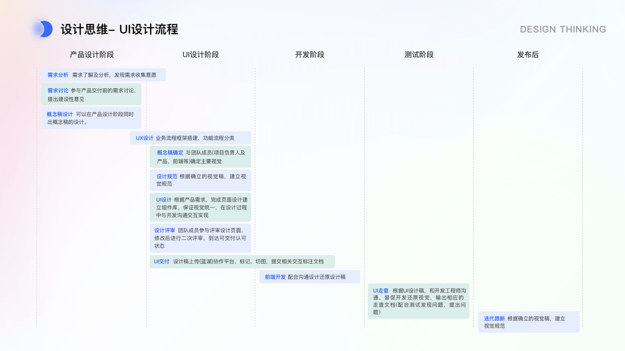Click the blue circle logo icon

(x=42, y=29)
